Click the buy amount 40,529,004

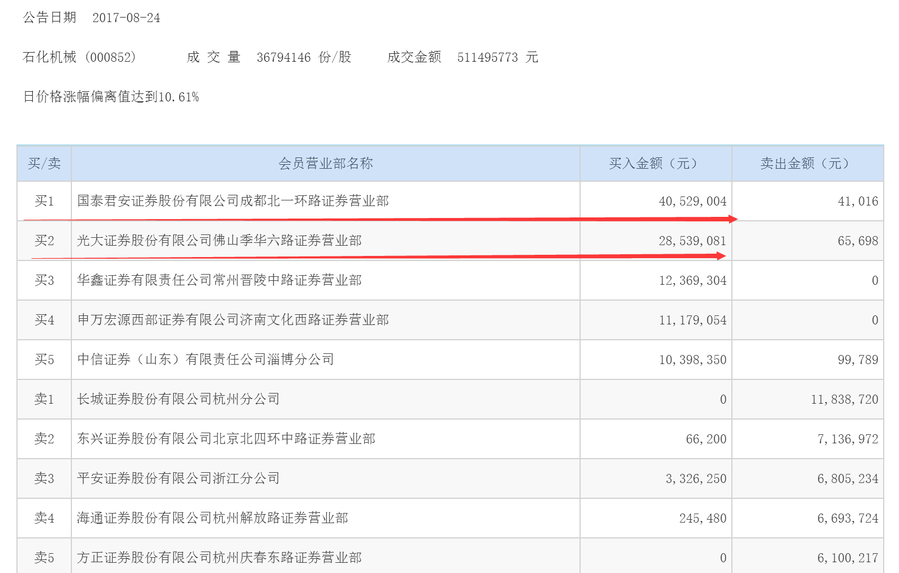pyautogui.click(x=692, y=202)
